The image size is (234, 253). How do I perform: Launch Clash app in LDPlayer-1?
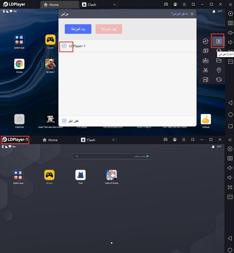click(x=80, y=177)
